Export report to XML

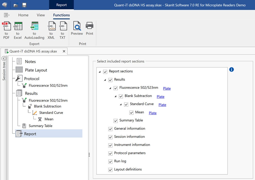click(x=51, y=30)
